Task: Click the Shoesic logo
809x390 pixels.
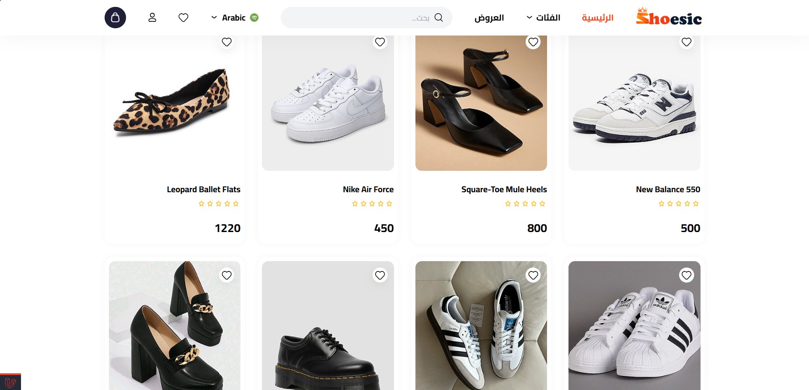Action: coord(669,17)
